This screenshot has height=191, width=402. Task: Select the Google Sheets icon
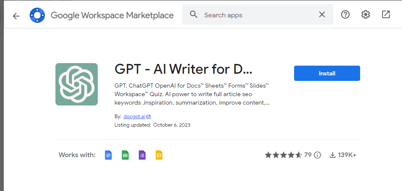tap(125, 155)
